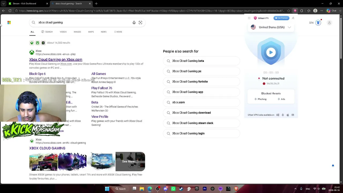
Task: Open visual search camera icon
Action: (x=140, y=23)
